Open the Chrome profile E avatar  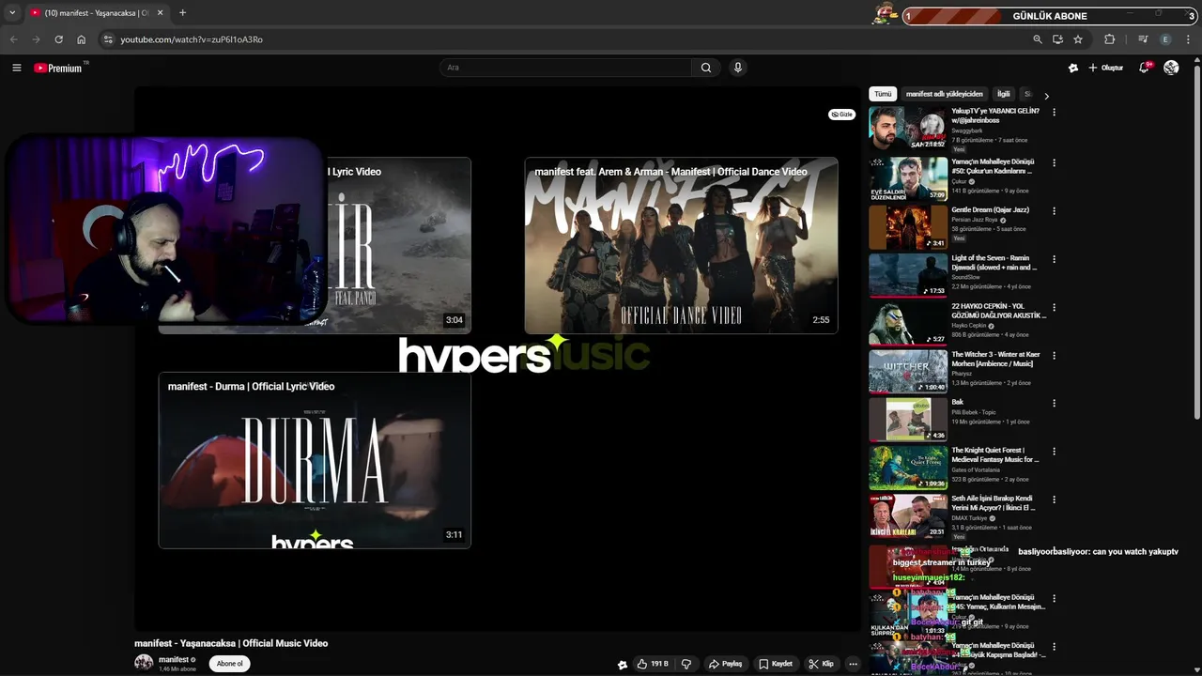1166,39
